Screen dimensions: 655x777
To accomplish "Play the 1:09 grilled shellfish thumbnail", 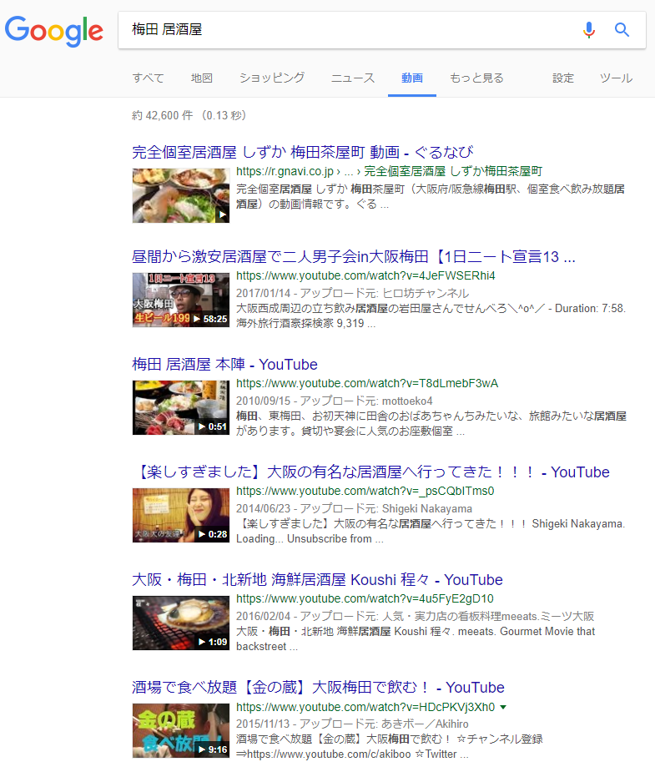I will (181, 623).
